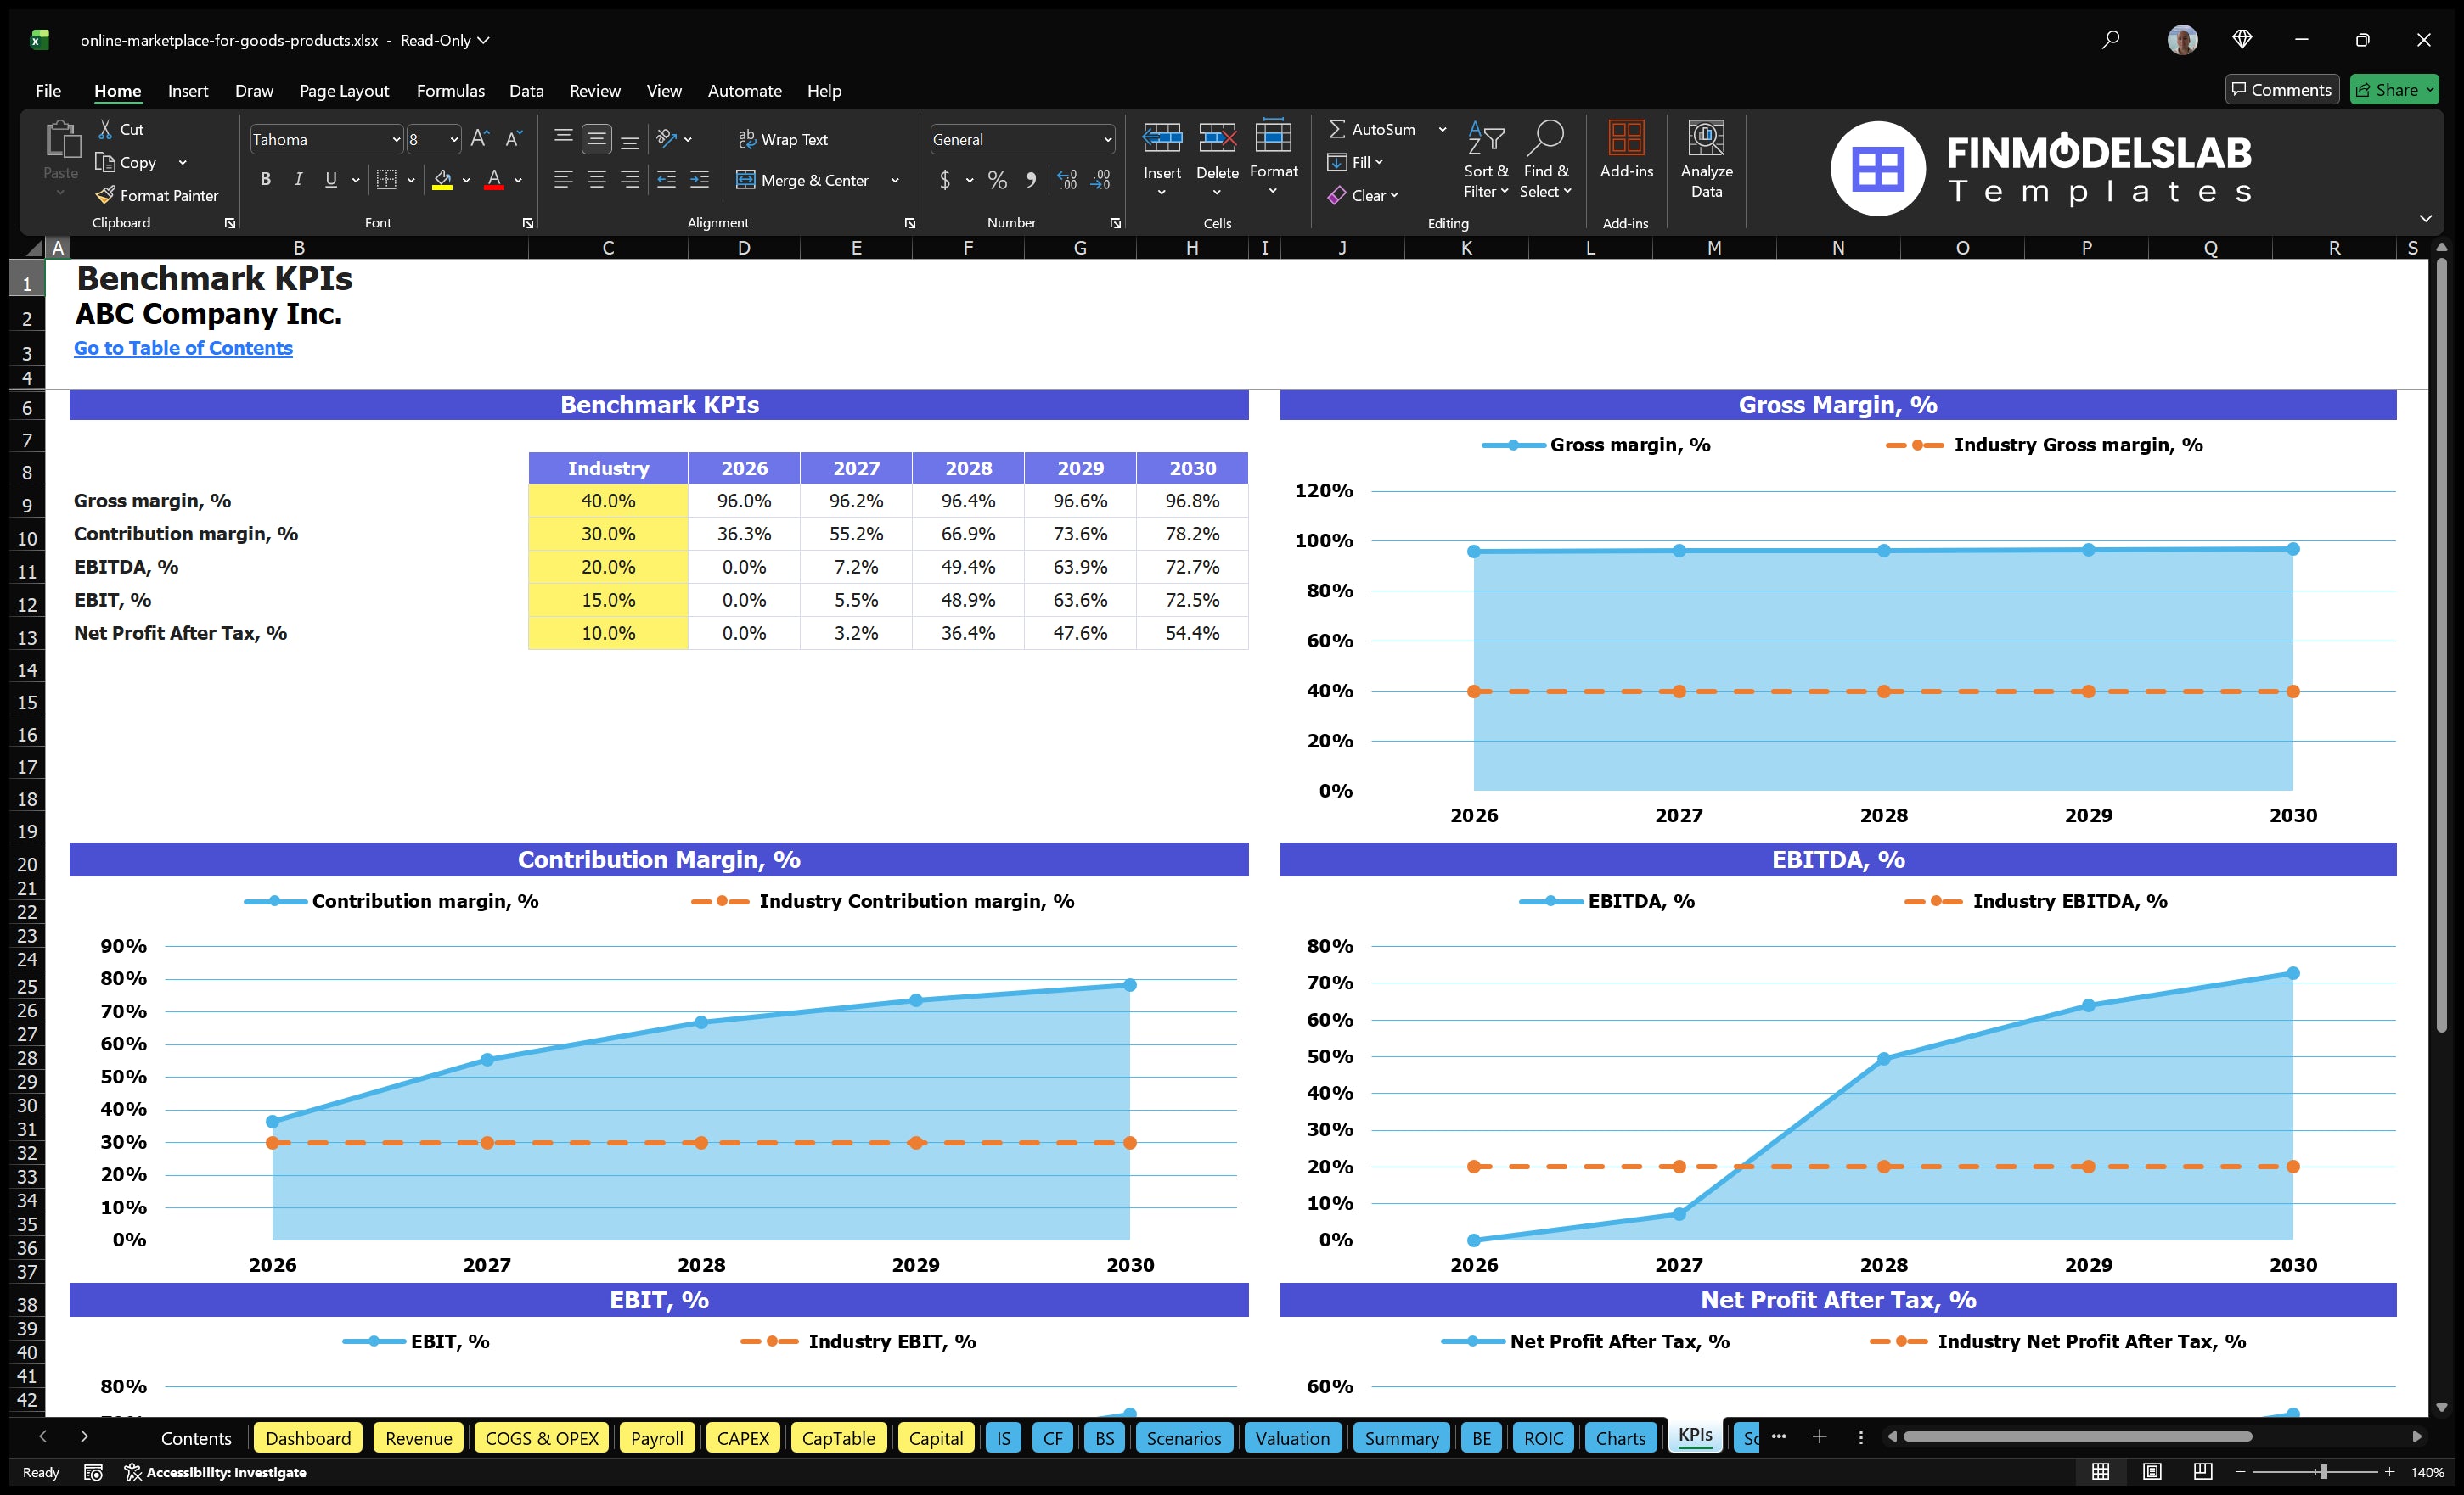2464x1495 pixels.
Task: Toggle bold formatting
Action: pyautogui.click(x=265, y=180)
